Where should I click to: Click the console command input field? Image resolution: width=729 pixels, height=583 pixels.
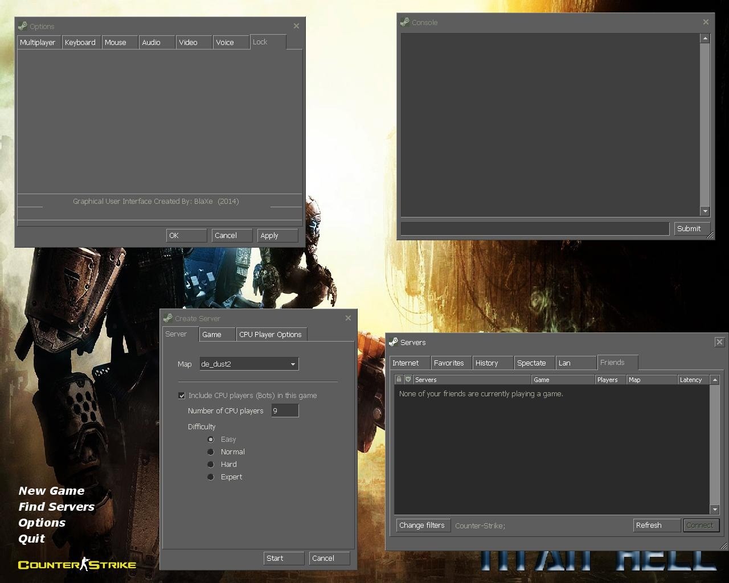[x=534, y=228]
